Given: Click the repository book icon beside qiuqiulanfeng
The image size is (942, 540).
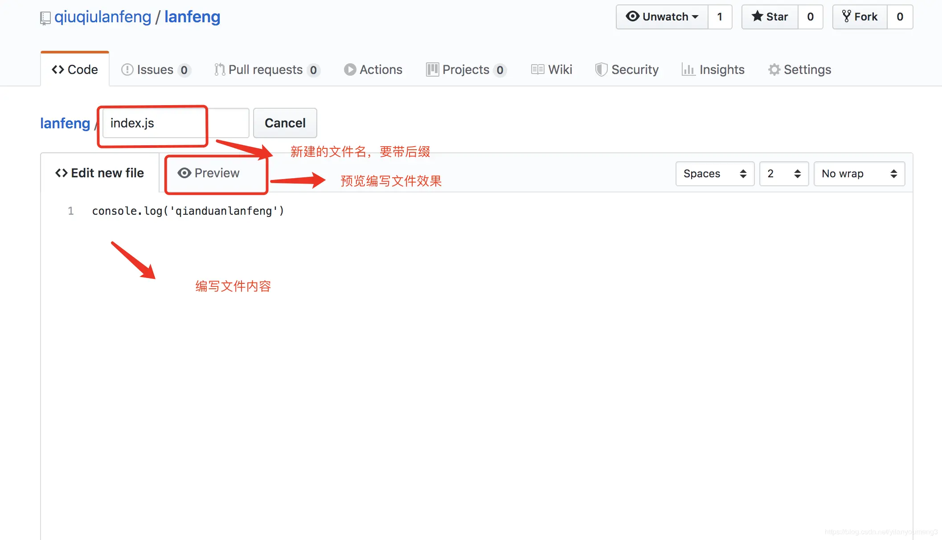Looking at the screenshot, I should 45,18.
